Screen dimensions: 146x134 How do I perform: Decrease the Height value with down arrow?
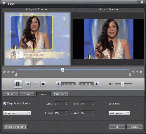point(93,114)
